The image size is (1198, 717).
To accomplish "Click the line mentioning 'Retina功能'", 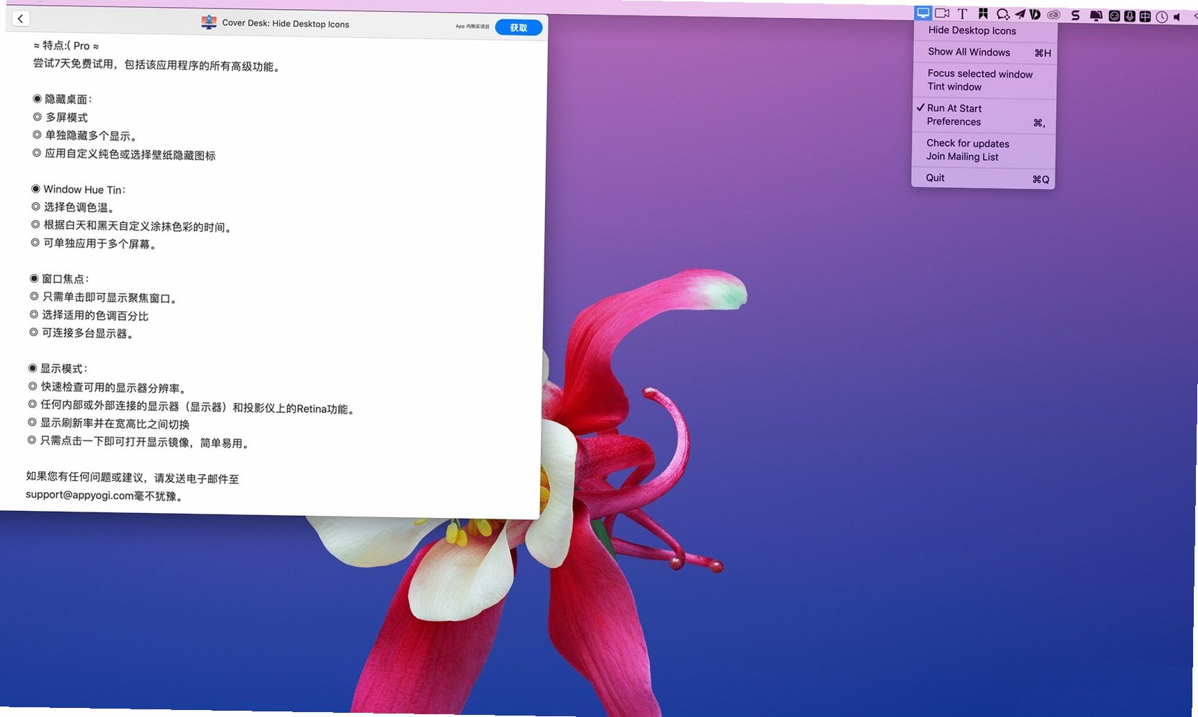I will click(x=193, y=407).
